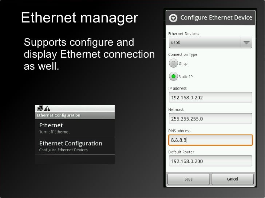Tap the Ethernet 'Turn off Ethernet' item
Screen dimensions: 265x198
[x=75, y=128]
